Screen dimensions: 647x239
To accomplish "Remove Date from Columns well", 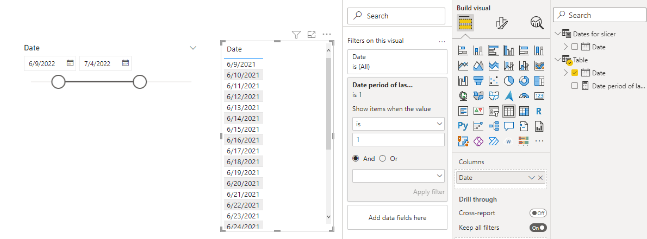I will pos(540,178).
